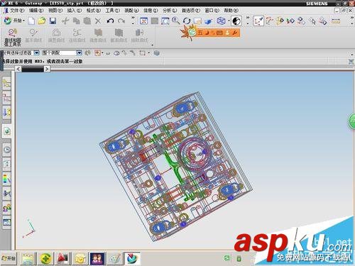Open the 工具 (Tools) menu
This screenshot has height=266, width=355.
click(x=112, y=11)
